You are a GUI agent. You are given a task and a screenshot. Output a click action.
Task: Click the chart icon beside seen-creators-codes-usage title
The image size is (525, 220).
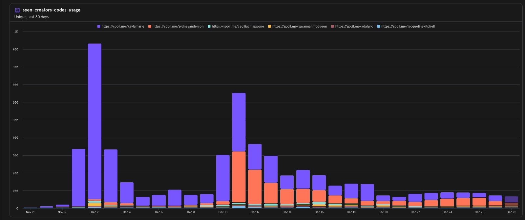point(17,10)
